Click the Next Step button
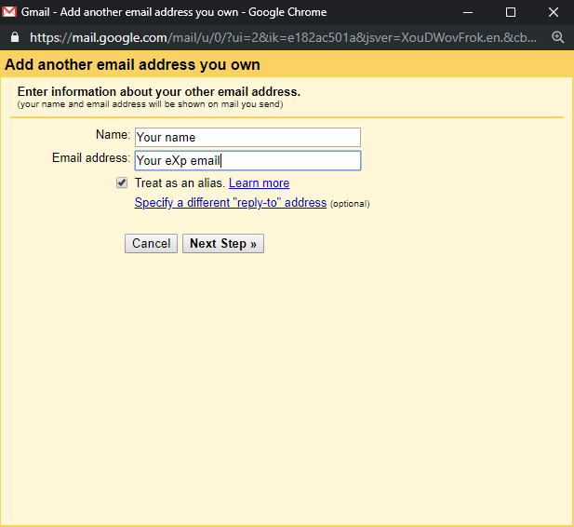The image size is (574, 527). pyautogui.click(x=223, y=243)
